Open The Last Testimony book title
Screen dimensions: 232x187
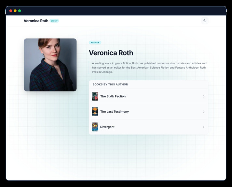[115, 112]
